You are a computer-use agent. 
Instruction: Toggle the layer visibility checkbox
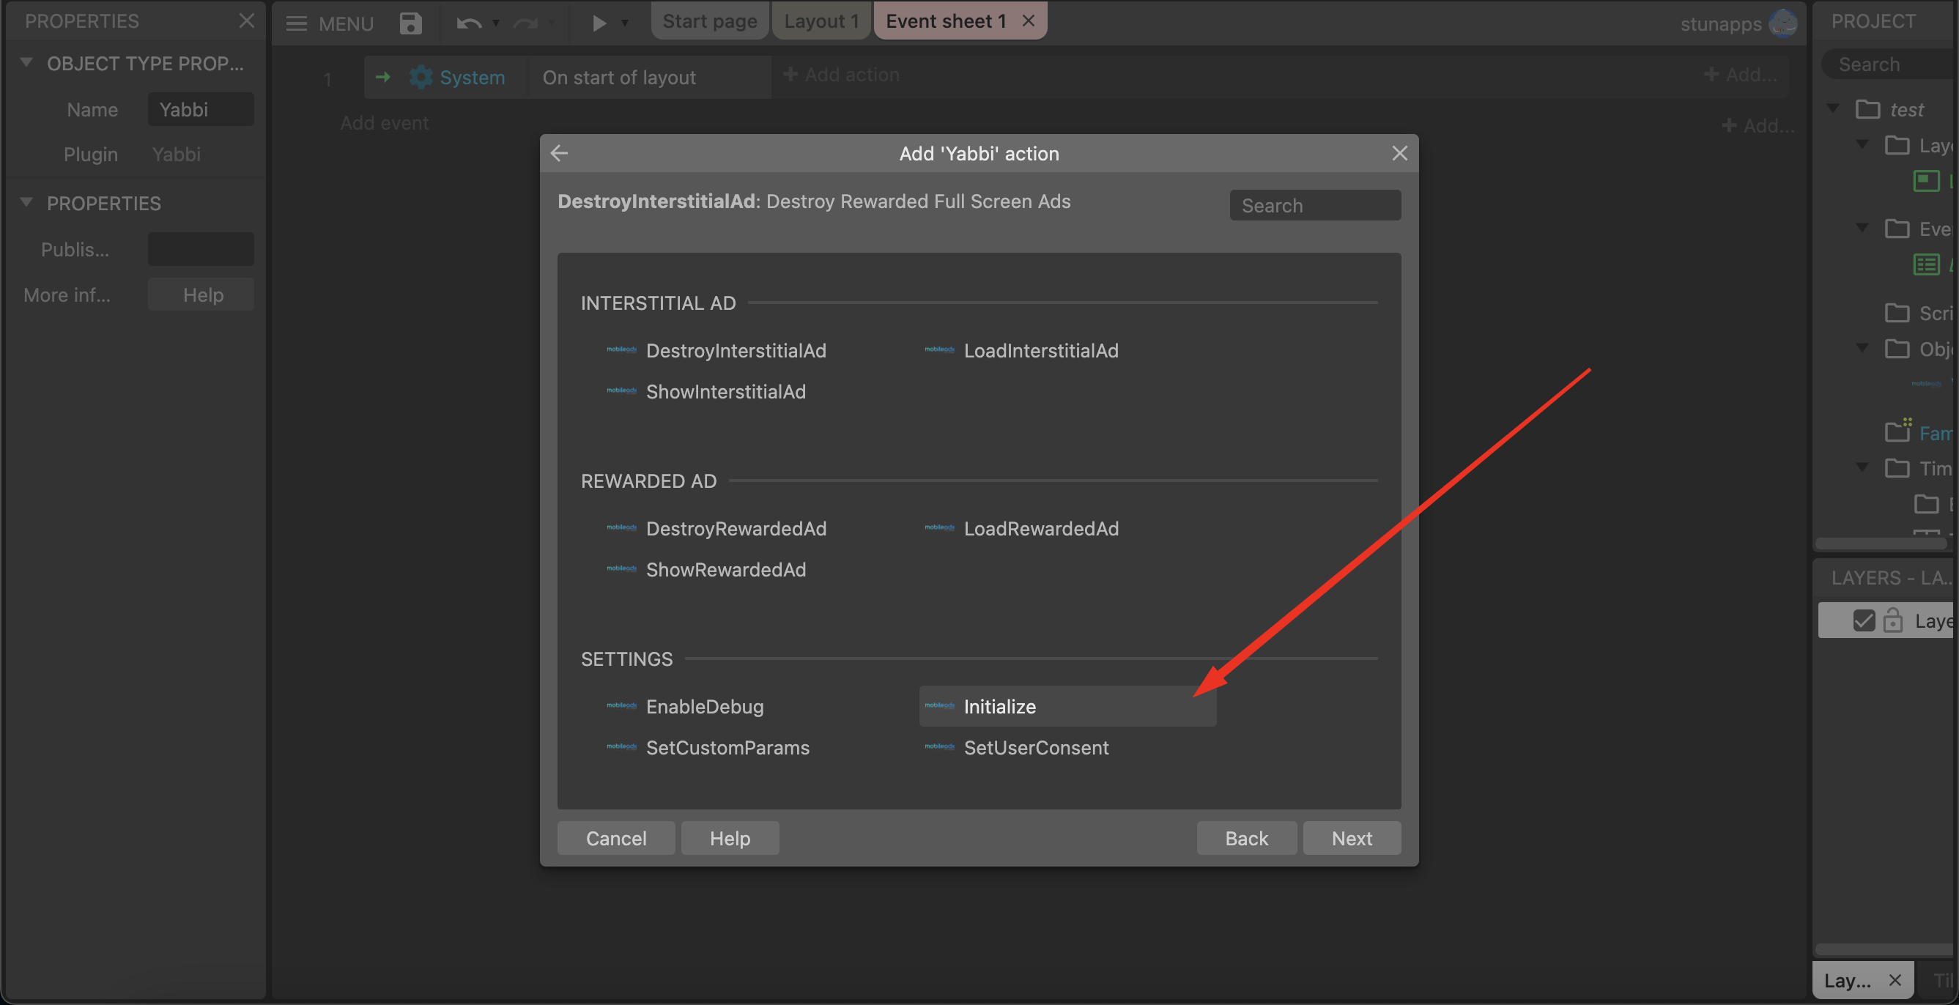click(x=1863, y=620)
